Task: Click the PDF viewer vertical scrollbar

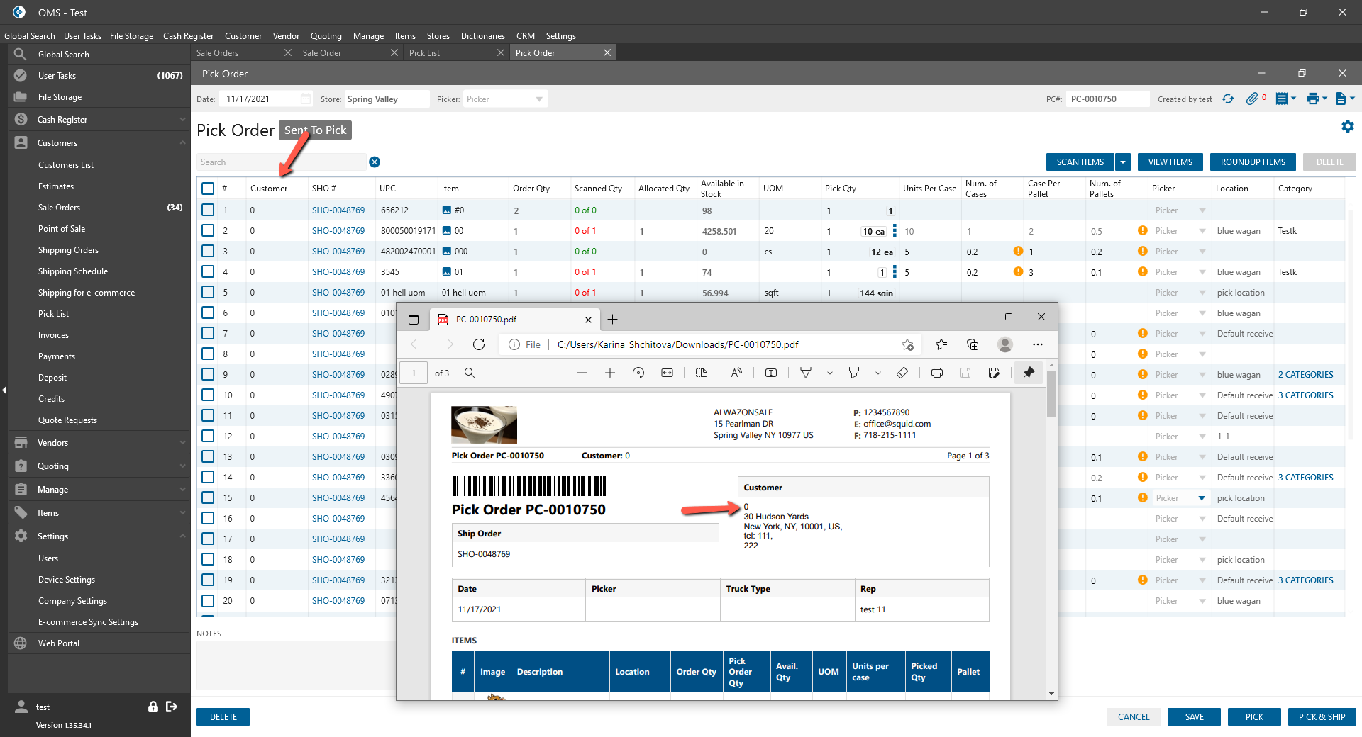Action: pyautogui.click(x=1051, y=395)
